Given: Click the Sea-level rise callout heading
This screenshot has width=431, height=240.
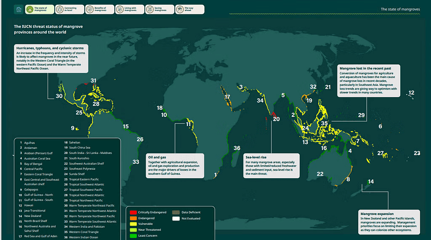Looking at the screenshot, I should tap(255, 157).
